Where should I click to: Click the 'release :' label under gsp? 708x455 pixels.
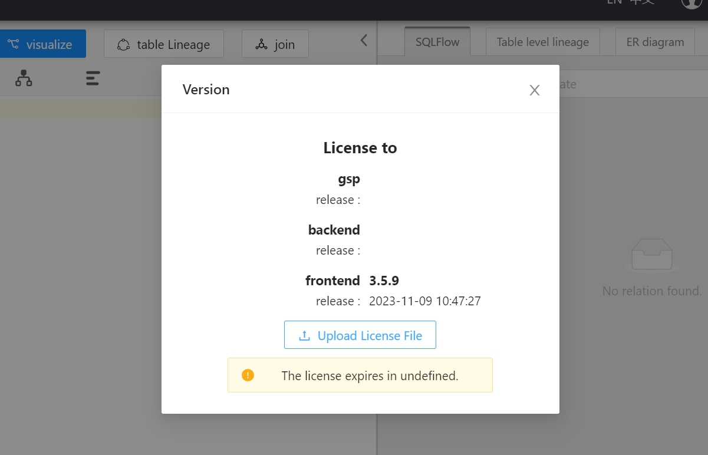(x=338, y=200)
